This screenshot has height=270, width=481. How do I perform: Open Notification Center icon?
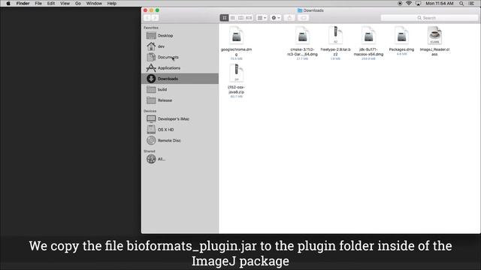pyautogui.click(x=471, y=3)
